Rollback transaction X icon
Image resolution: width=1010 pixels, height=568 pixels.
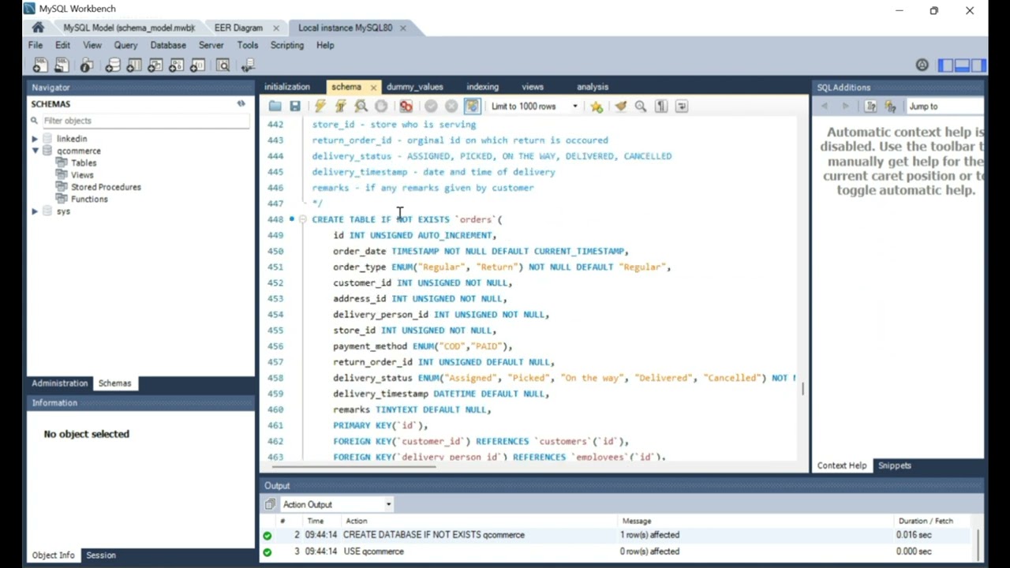(451, 106)
